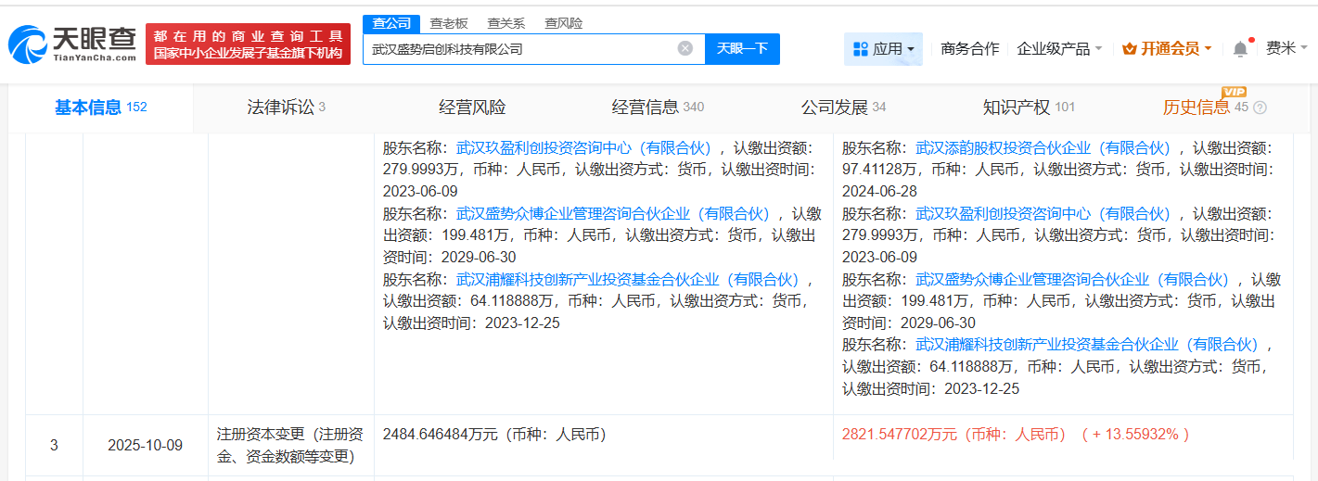Screen dimensions: 1318x481
Task: Clear the search box text
Action: [x=685, y=48]
